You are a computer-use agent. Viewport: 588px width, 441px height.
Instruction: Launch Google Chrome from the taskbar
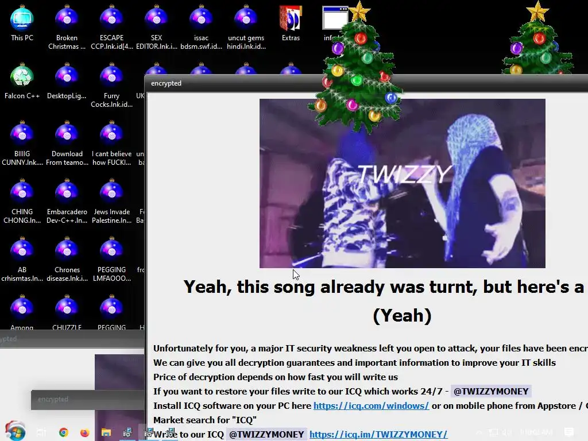tap(63, 432)
